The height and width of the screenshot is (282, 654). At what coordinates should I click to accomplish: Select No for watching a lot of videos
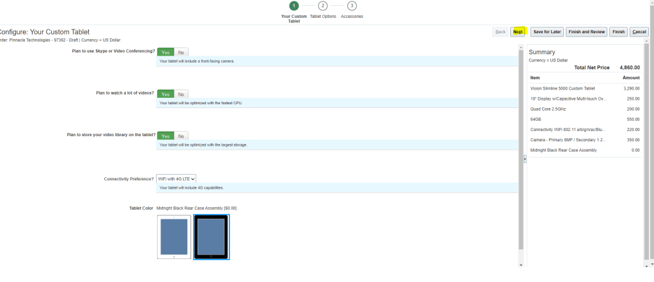181,94
